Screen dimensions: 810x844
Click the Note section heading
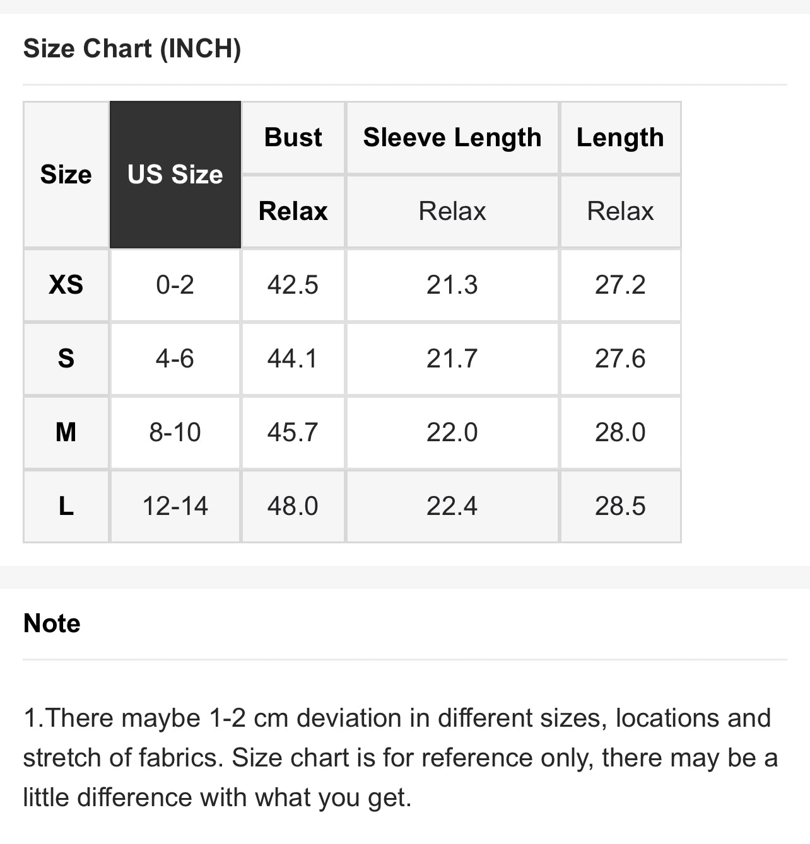pos(52,623)
